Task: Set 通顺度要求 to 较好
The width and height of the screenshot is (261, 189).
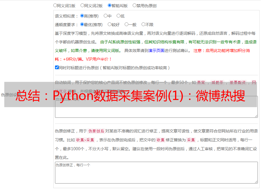Action: 109,24
